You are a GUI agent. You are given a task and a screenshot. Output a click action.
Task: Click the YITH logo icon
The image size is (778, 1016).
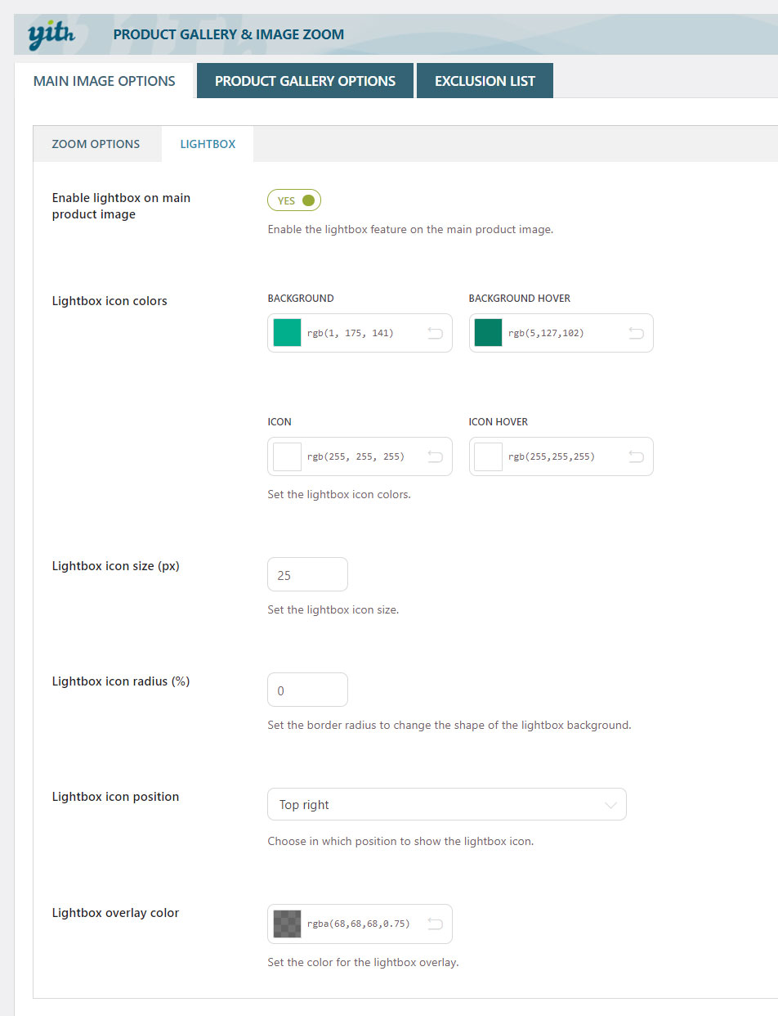point(51,35)
